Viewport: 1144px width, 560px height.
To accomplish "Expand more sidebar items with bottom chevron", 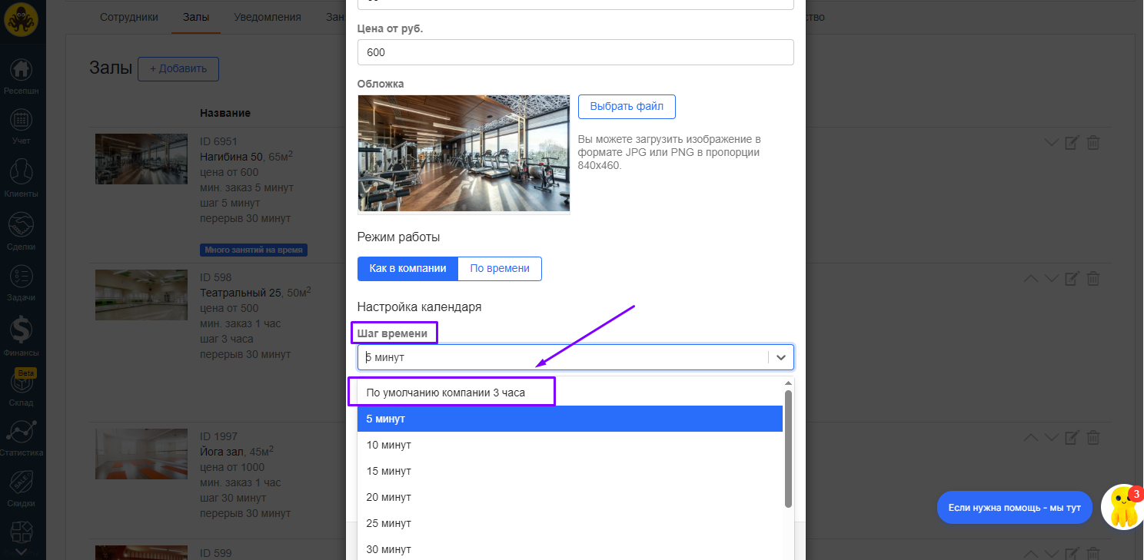I will 21,551.
